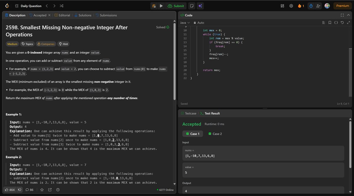Click the value input field showing 5
The image size is (354, 196).
(x=263, y=170)
